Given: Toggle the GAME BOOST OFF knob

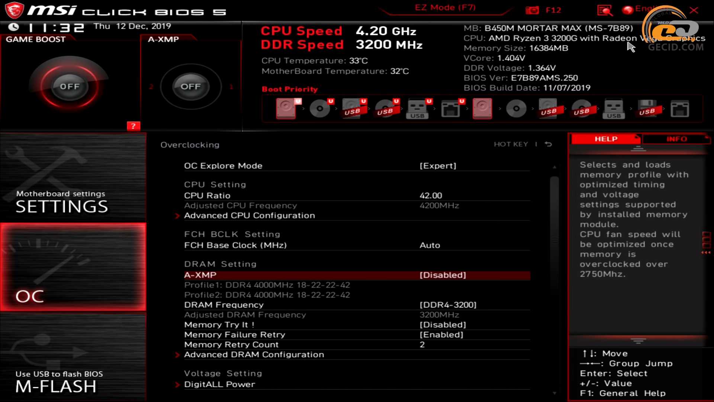Looking at the screenshot, I should pyautogui.click(x=70, y=86).
